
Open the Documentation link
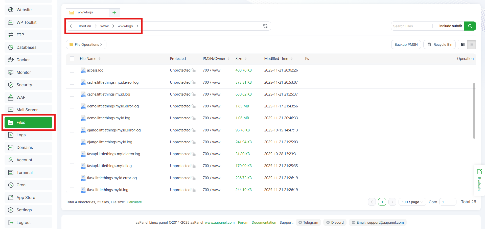coord(264,223)
